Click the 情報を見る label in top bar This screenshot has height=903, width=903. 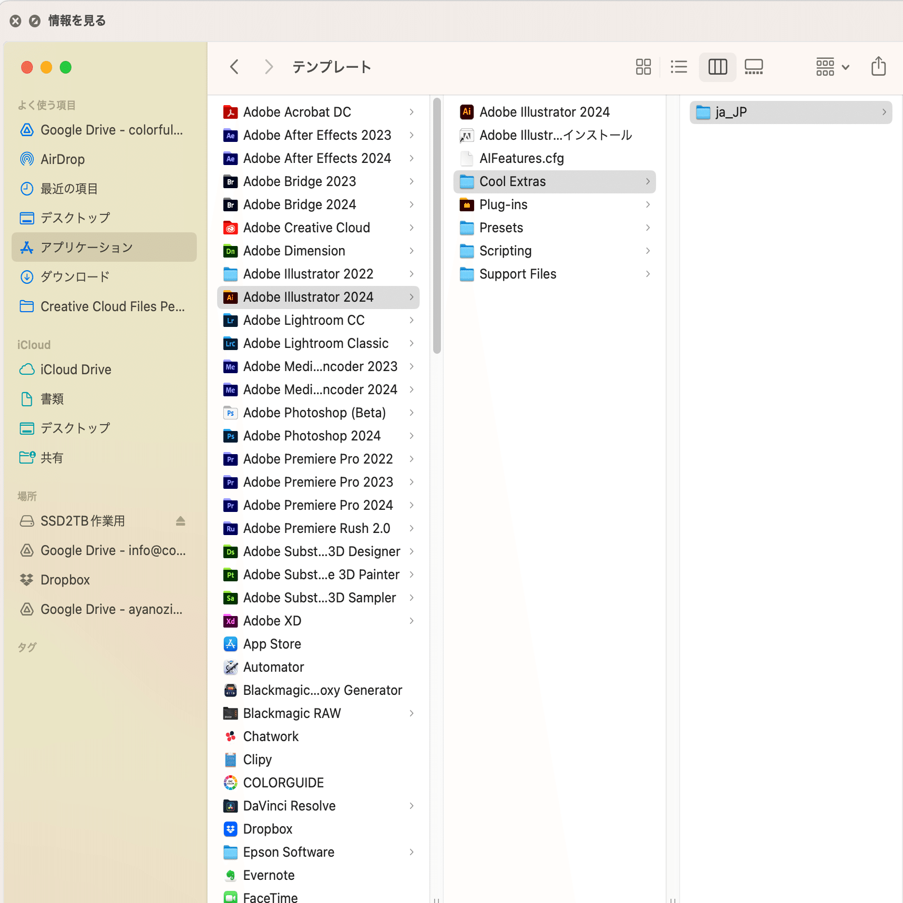77,20
